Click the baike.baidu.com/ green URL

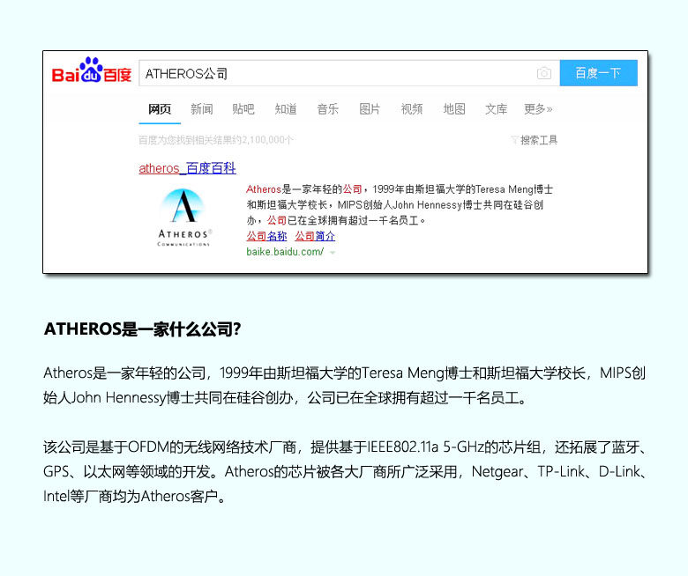(x=285, y=252)
